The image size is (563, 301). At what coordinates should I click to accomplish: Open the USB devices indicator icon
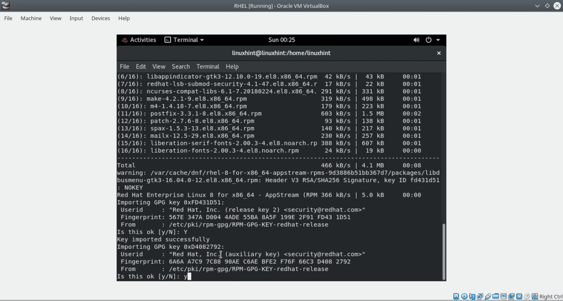coord(488,296)
